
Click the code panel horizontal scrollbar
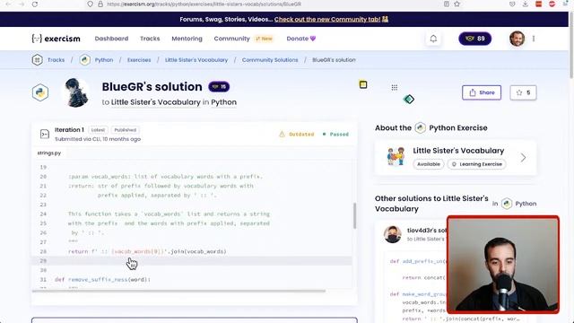click(x=178, y=291)
